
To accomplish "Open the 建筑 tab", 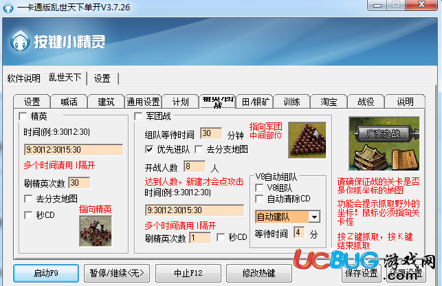I will tap(107, 102).
